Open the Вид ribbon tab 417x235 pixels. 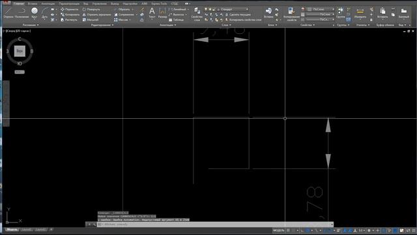[x=85, y=4]
